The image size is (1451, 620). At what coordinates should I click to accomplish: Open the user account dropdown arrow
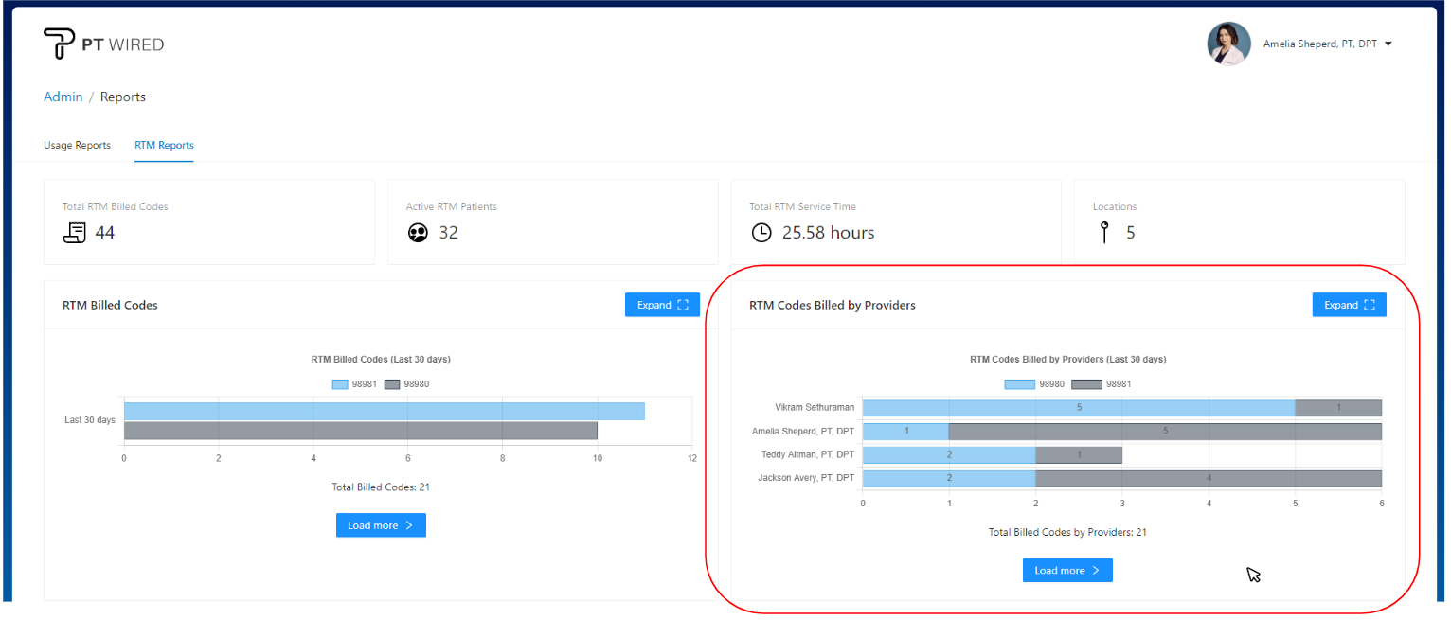click(1388, 44)
